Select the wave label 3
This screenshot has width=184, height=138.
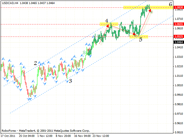(x=70, y=81)
